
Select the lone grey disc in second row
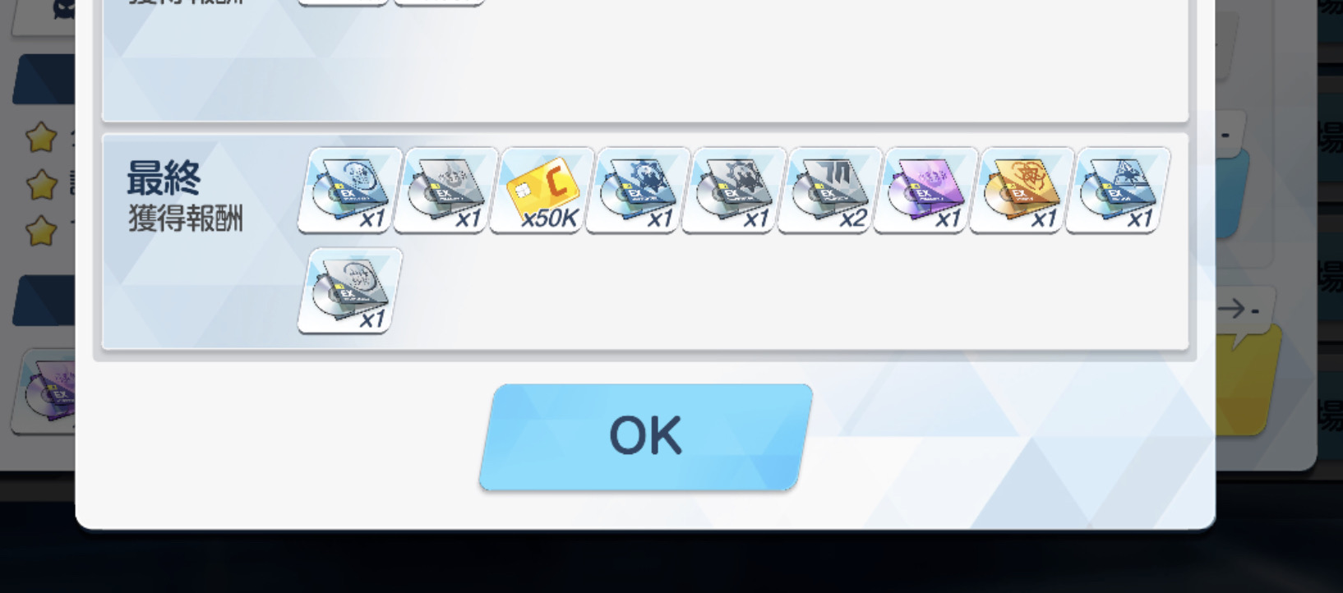(350, 291)
